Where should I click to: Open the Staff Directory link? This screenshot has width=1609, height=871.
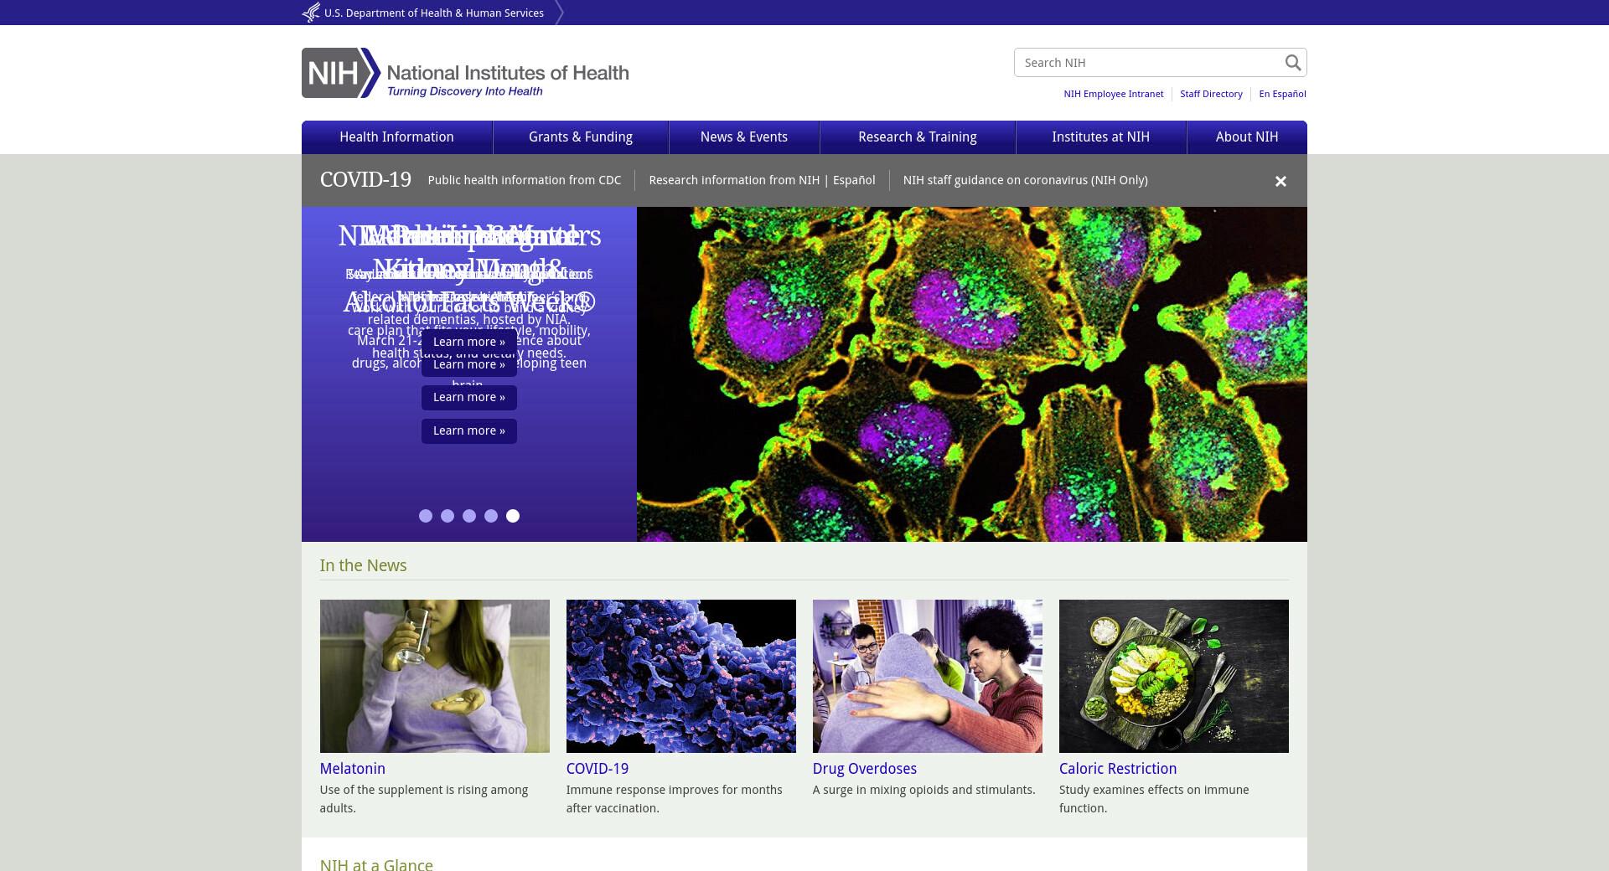pos(1211,94)
